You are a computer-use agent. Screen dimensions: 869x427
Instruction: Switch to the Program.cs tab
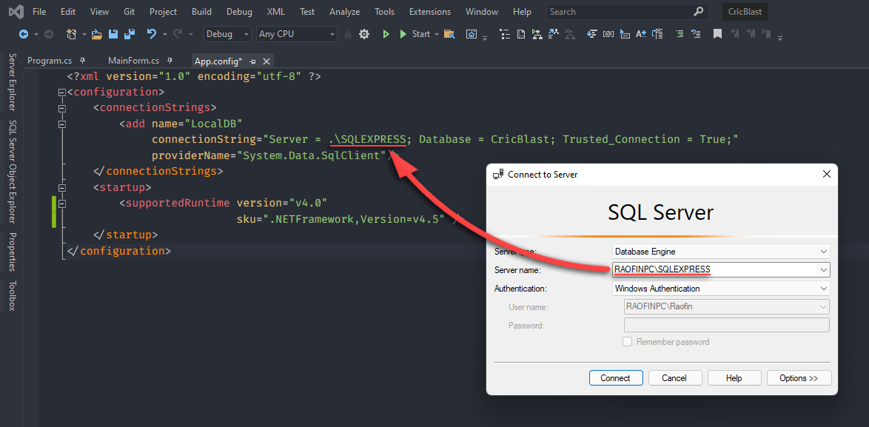coord(50,61)
